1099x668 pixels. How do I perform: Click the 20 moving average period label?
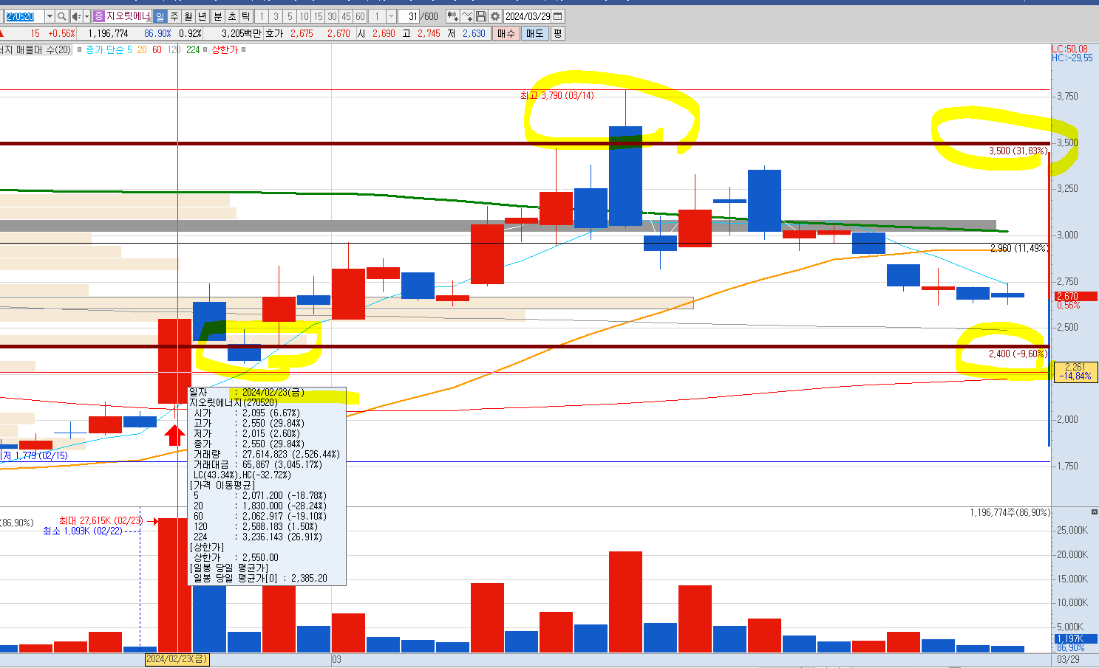142,49
